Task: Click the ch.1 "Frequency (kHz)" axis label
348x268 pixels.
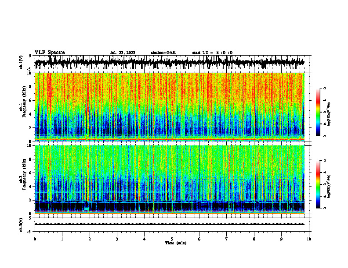Action: (25, 102)
